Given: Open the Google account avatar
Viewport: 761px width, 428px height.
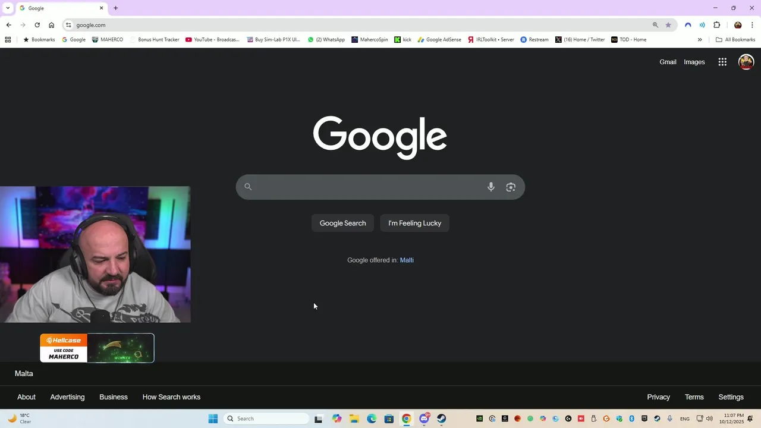Looking at the screenshot, I should pos(746,62).
